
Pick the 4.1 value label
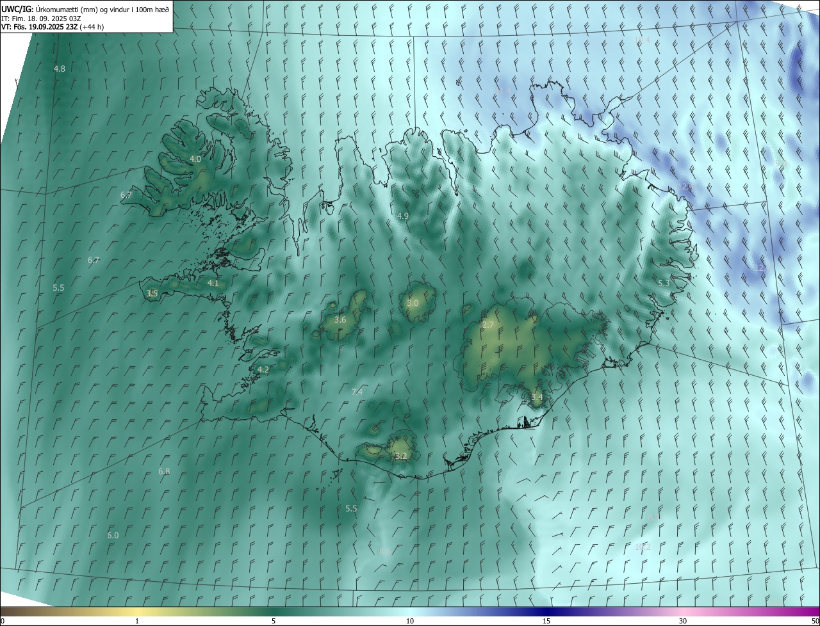213,283
